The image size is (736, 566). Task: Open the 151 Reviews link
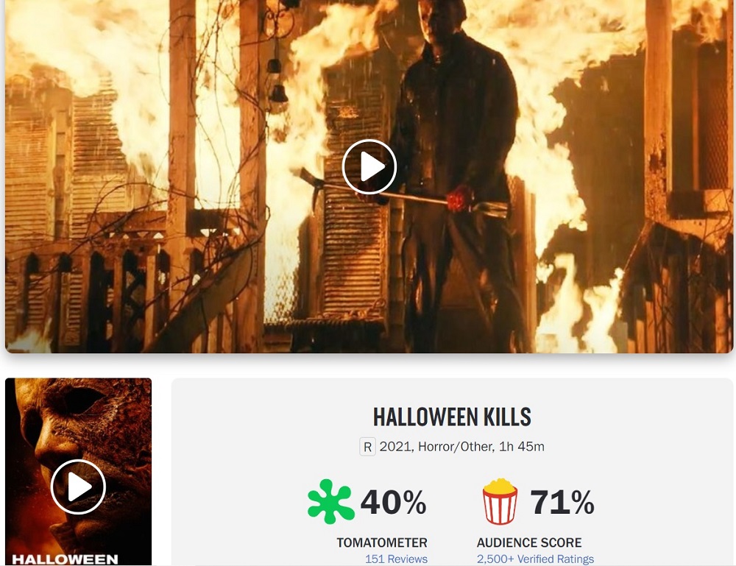point(396,559)
